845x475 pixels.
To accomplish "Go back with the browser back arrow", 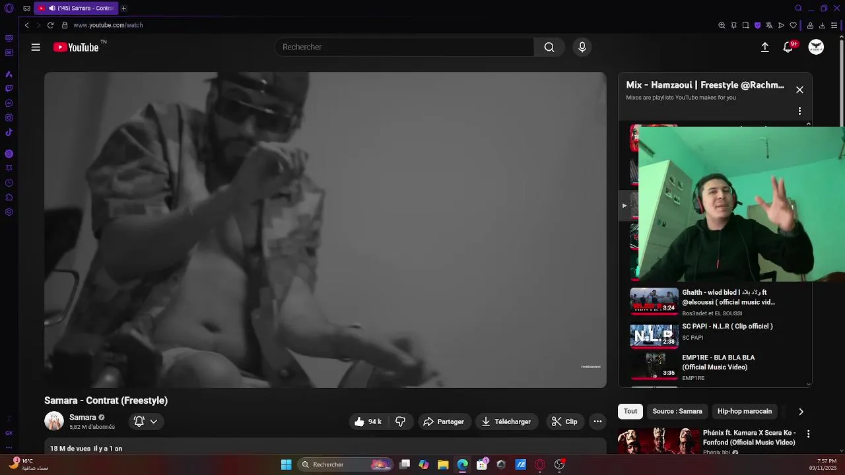I will 26,25.
